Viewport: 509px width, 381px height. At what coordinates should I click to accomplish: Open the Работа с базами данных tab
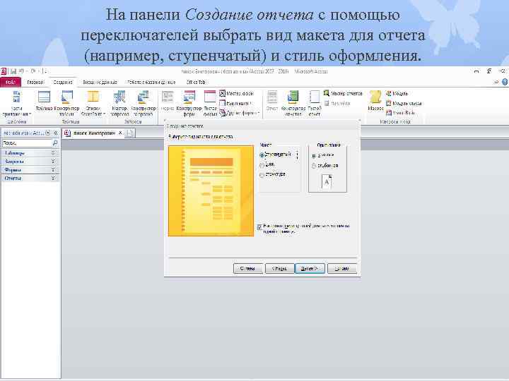[x=151, y=83]
